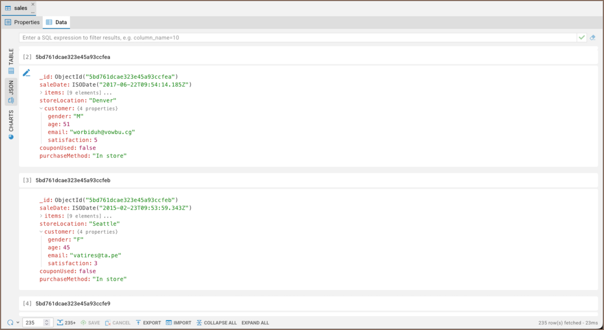Collapse all JSON documents
This screenshot has width=604, height=330.
click(216, 322)
